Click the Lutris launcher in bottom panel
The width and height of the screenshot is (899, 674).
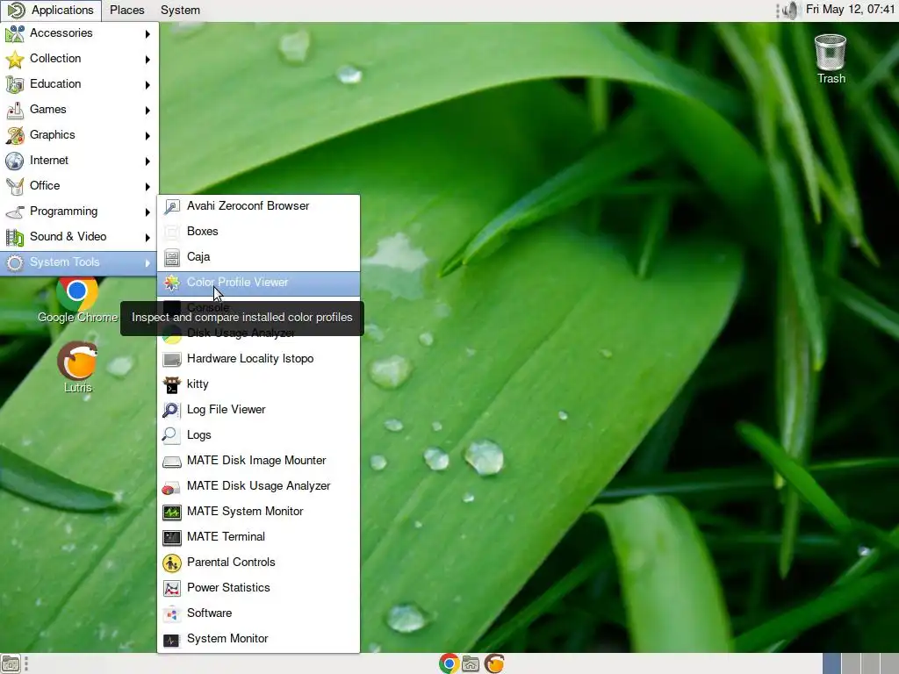point(494,663)
